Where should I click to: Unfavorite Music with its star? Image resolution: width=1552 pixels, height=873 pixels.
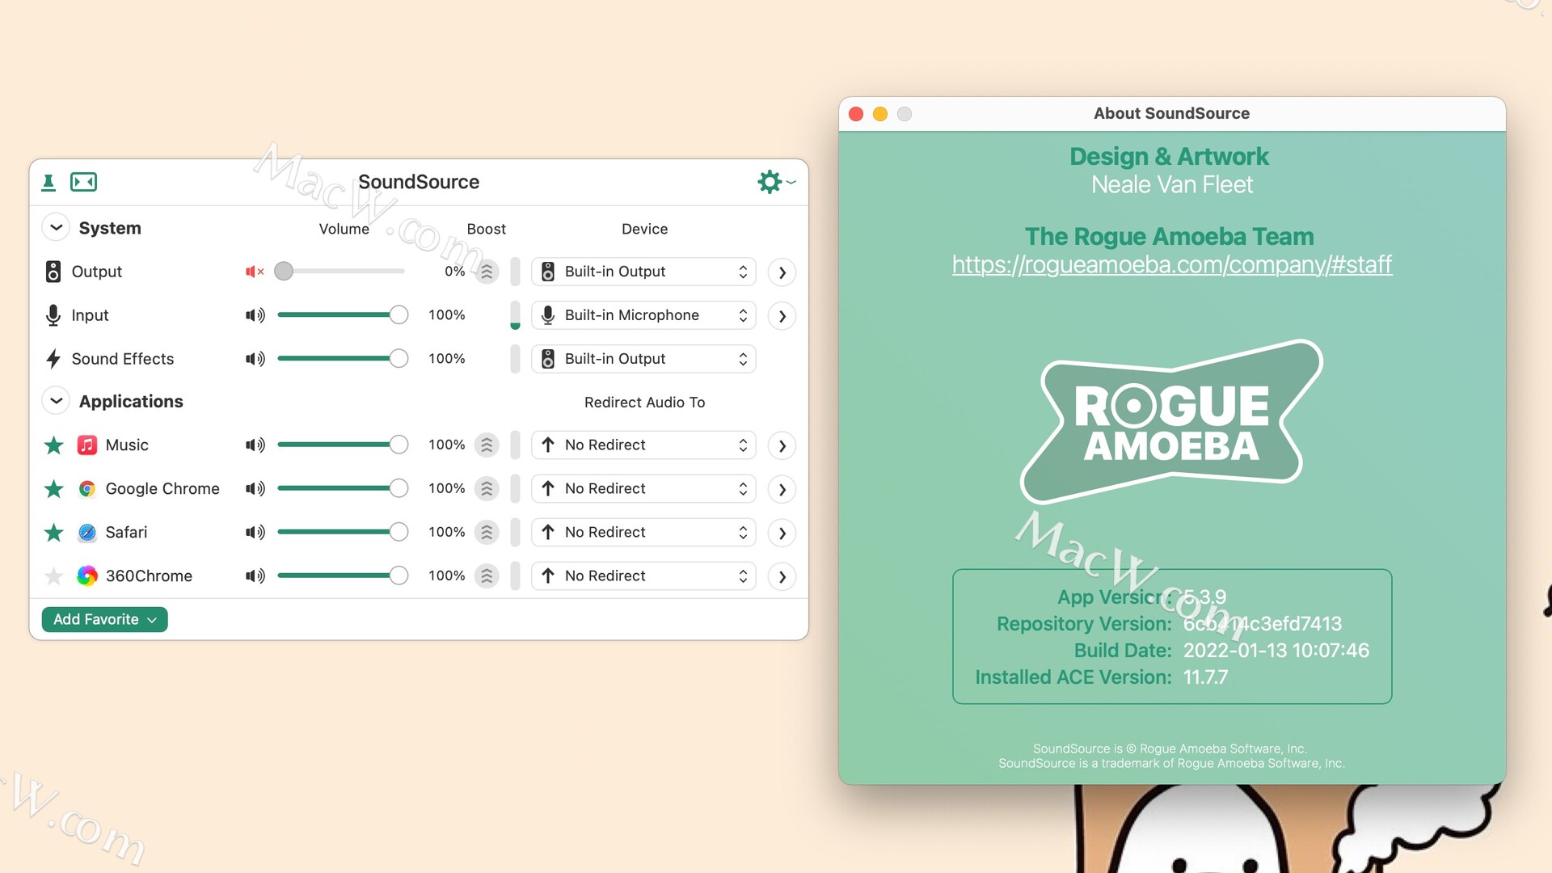coord(54,445)
